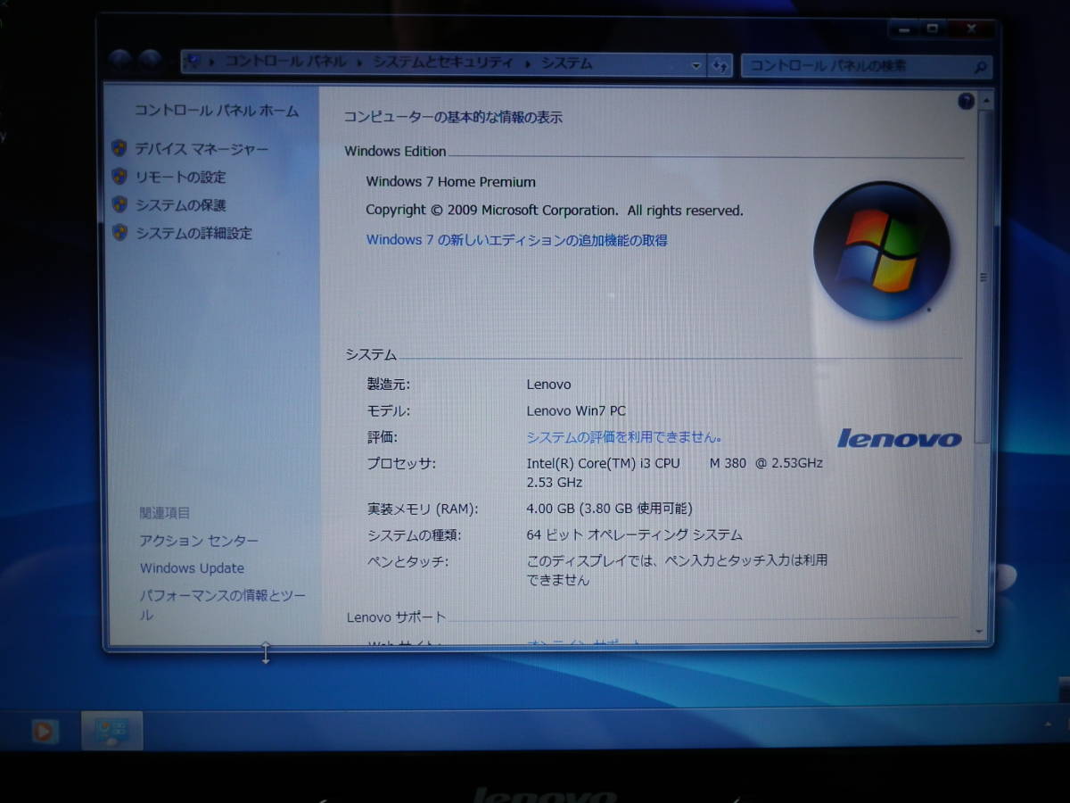Open Windows Update link in sidebar
This screenshot has width=1070, height=803.
pyautogui.click(x=192, y=568)
